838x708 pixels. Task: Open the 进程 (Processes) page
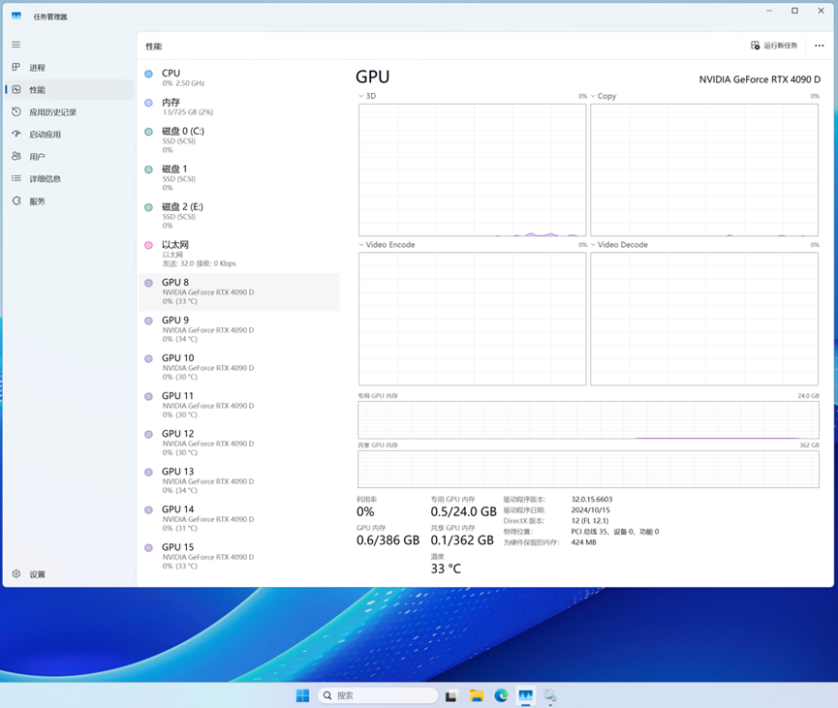(x=69, y=68)
